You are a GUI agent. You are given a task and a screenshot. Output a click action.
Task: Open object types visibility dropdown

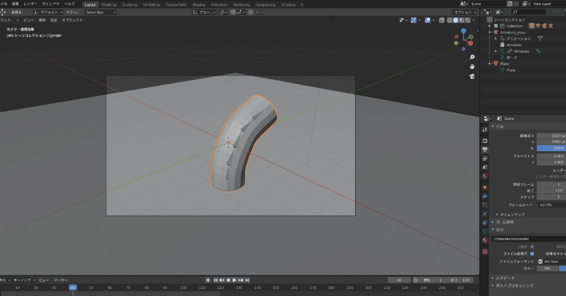pyautogui.click(x=404, y=20)
